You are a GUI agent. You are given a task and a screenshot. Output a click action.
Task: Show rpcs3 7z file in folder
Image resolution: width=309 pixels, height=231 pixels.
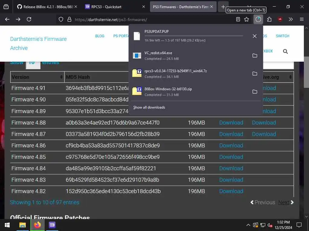(x=255, y=74)
